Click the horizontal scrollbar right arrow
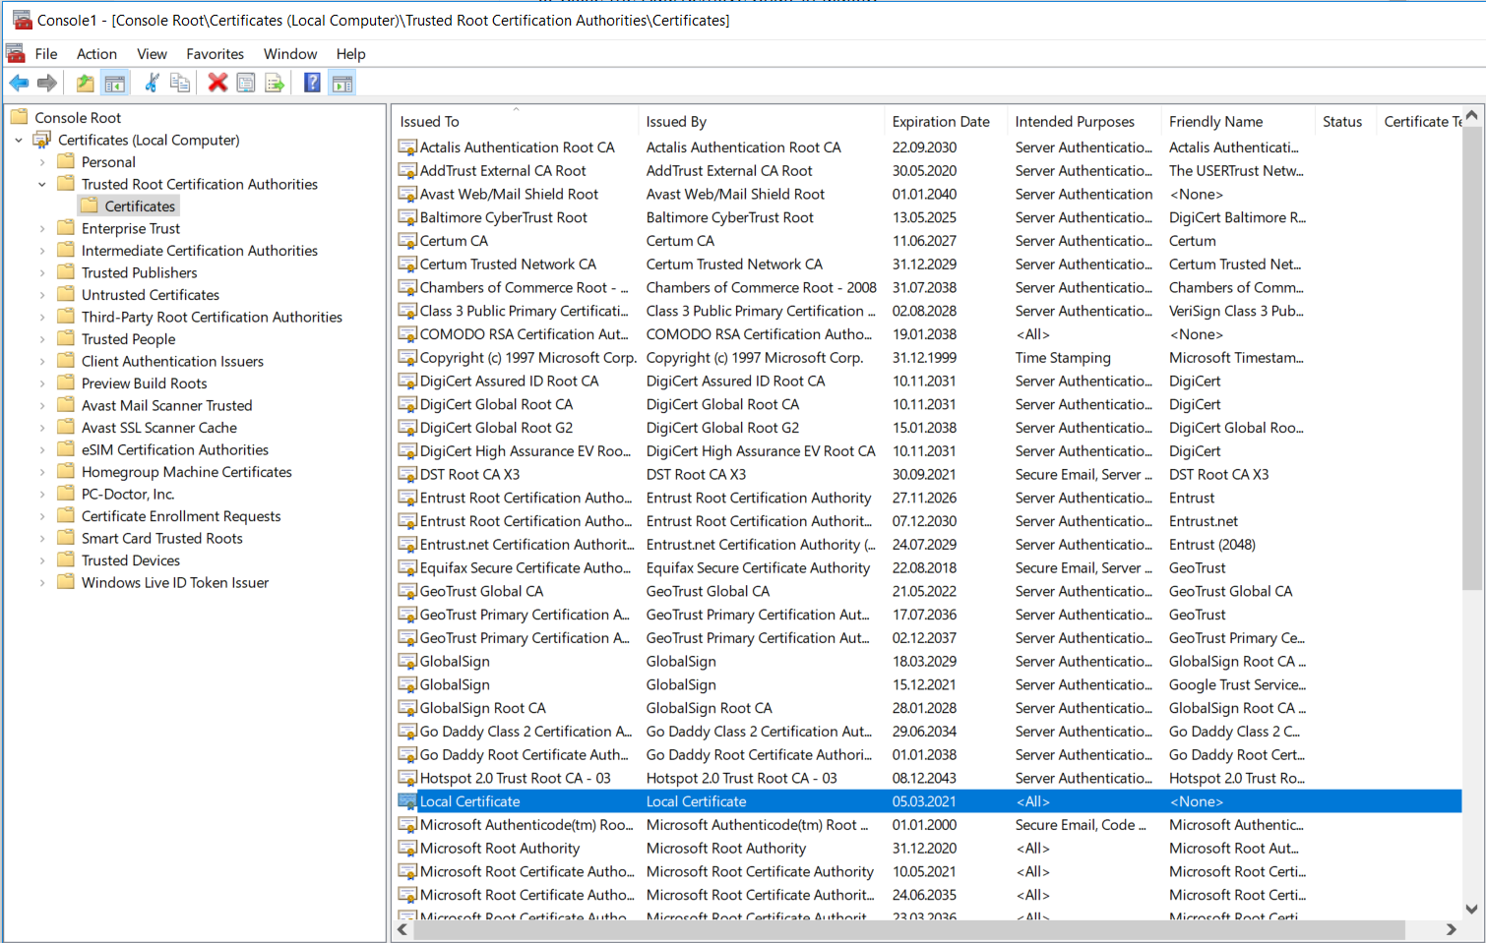 pos(1451,929)
